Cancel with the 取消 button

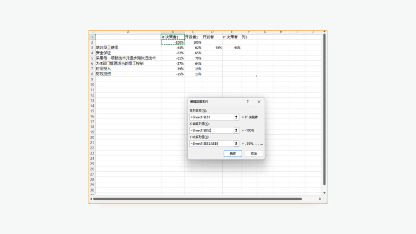point(253,154)
